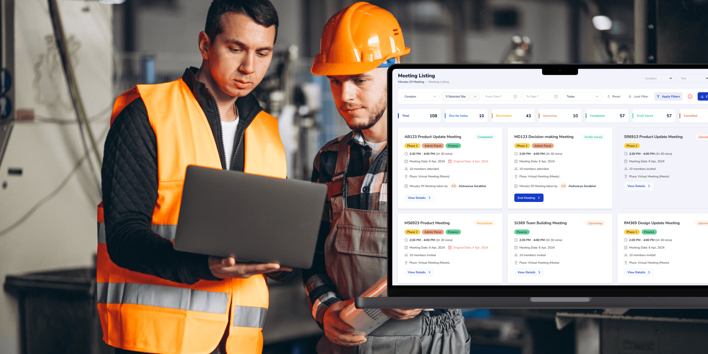708x354 pixels.
Task: Click the location pin on SR6913 card
Action: pos(626,176)
